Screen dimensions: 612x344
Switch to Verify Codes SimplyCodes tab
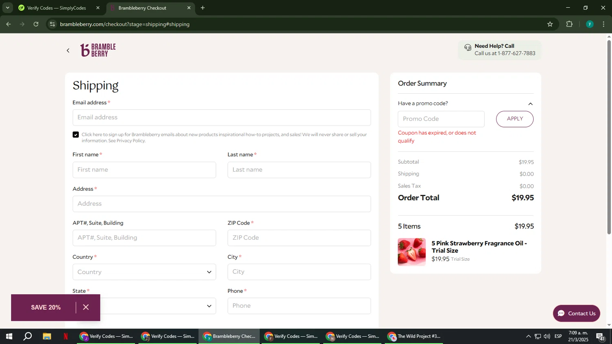[57, 8]
